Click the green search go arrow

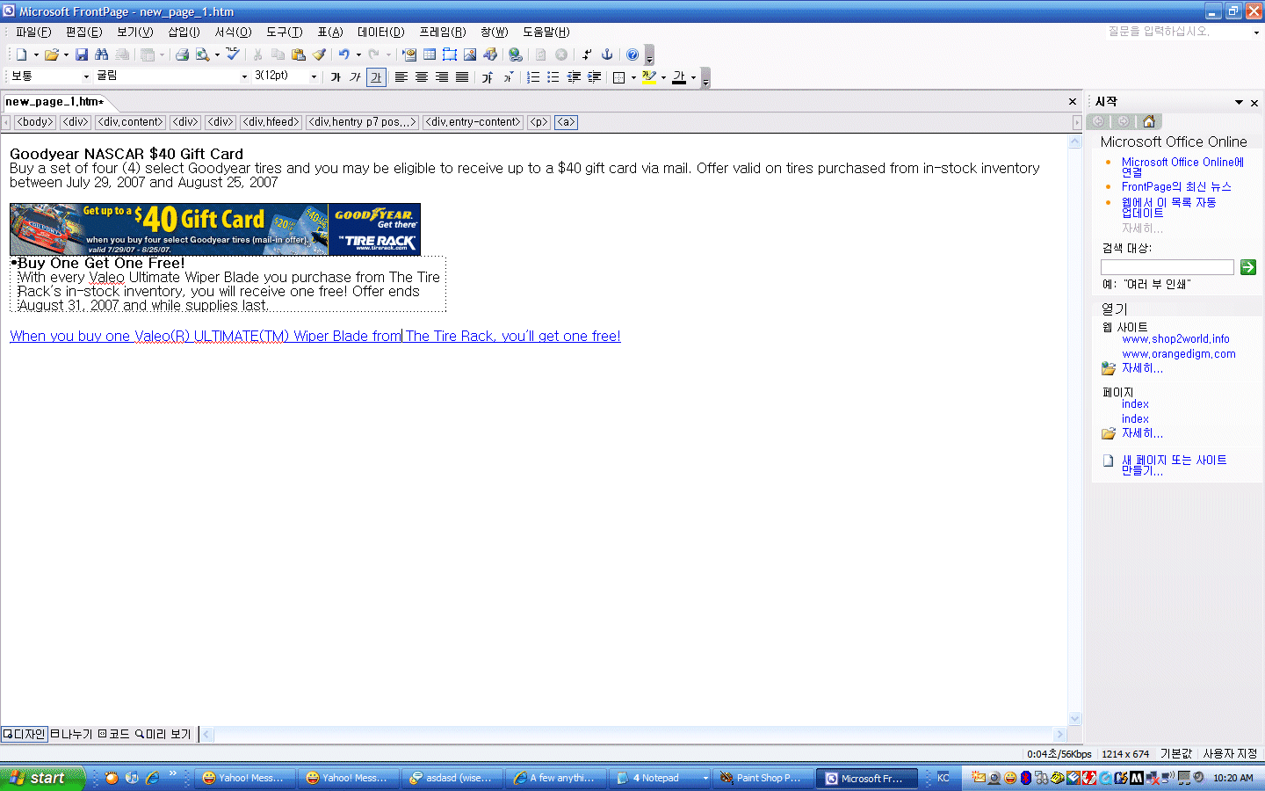(x=1247, y=267)
